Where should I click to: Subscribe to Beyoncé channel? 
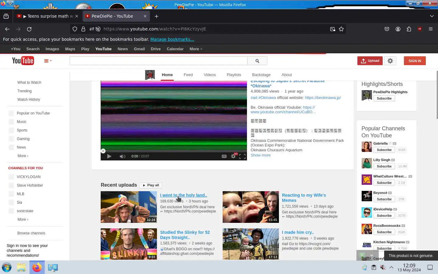[384, 199]
